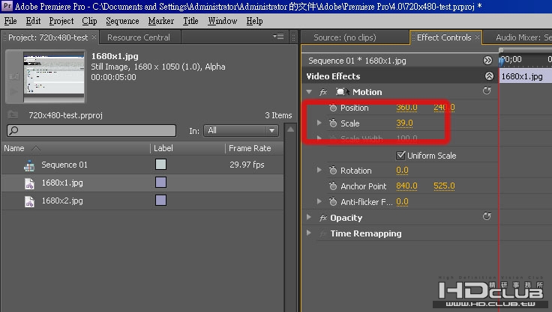The image size is (552, 312).
Task: Open the Clip menu
Action: pos(89,21)
